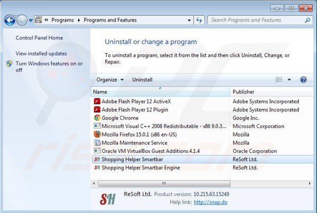Viewport: 317px width, 213px height.
Task: Click the scrollbar right arrow
Action: coord(310,183)
